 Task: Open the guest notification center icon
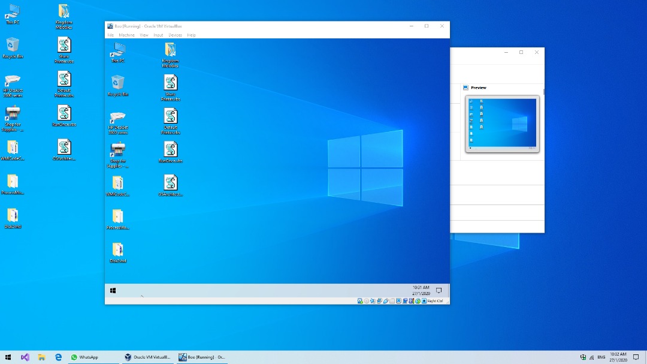pos(439,290)
